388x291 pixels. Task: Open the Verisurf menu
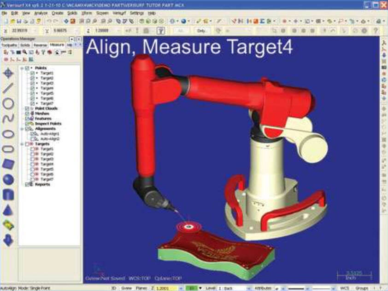(119, 13)
